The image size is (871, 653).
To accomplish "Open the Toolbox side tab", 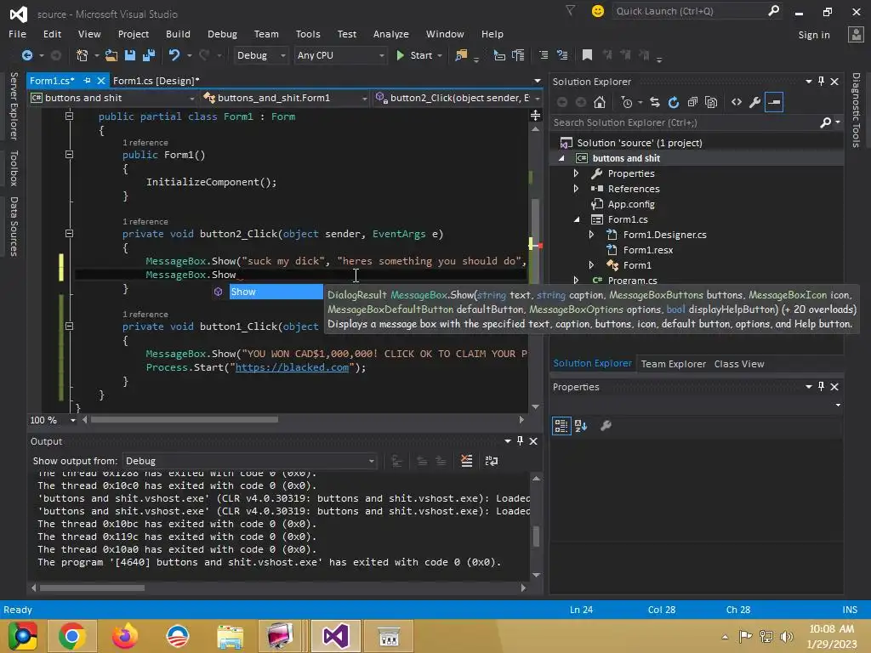I will click(x=14, y=168).
